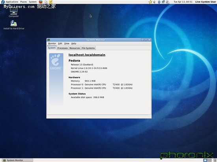Switch to the System tab
Image resolution: width=217 pixels, height=162 pixels.
[x=52, y=48]
